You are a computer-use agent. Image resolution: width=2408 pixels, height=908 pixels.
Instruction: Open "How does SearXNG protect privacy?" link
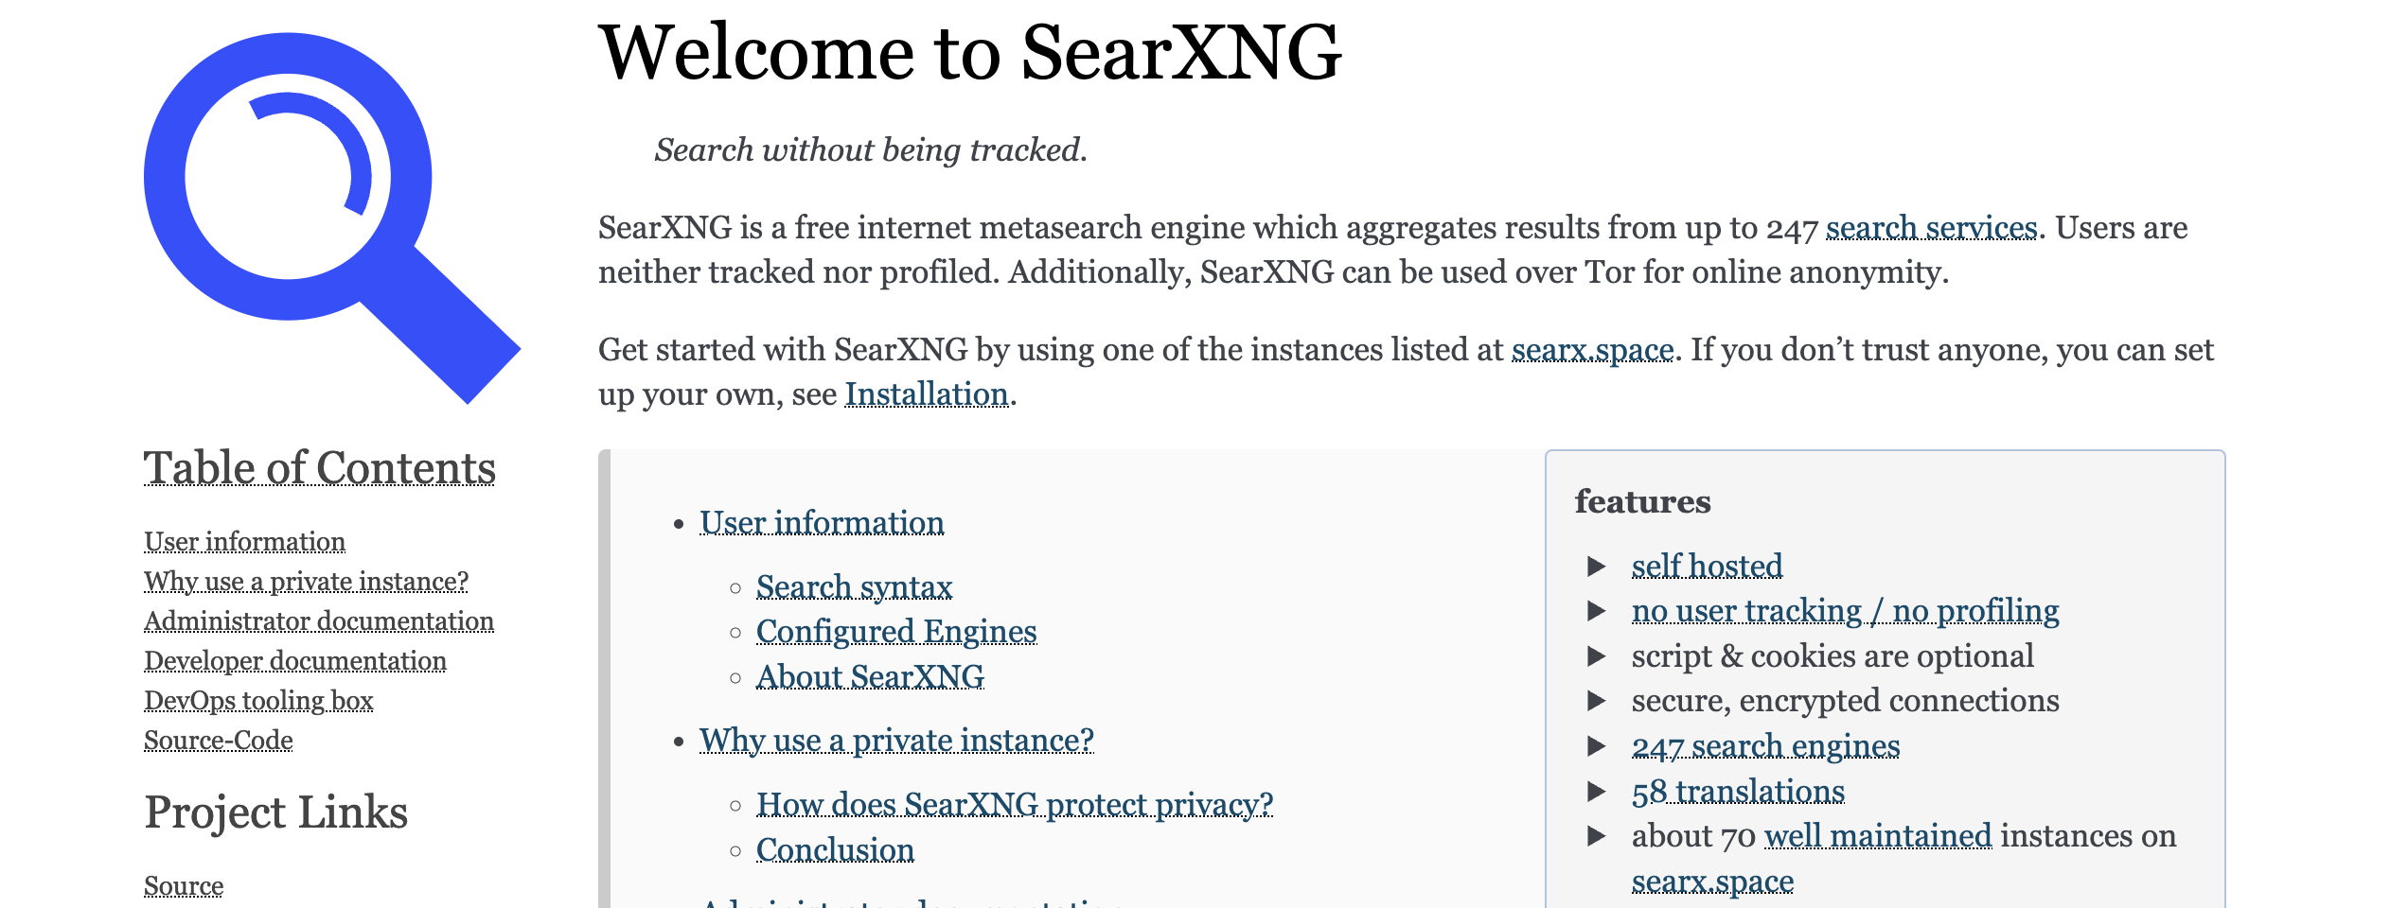tap(1015, 804)
